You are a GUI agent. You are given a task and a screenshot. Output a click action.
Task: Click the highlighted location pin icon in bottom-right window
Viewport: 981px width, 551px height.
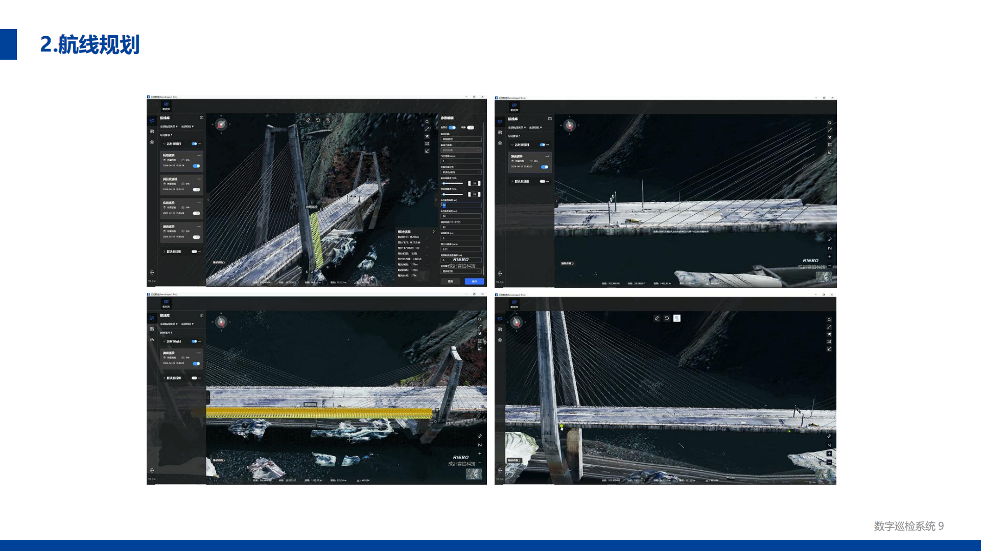676,318
